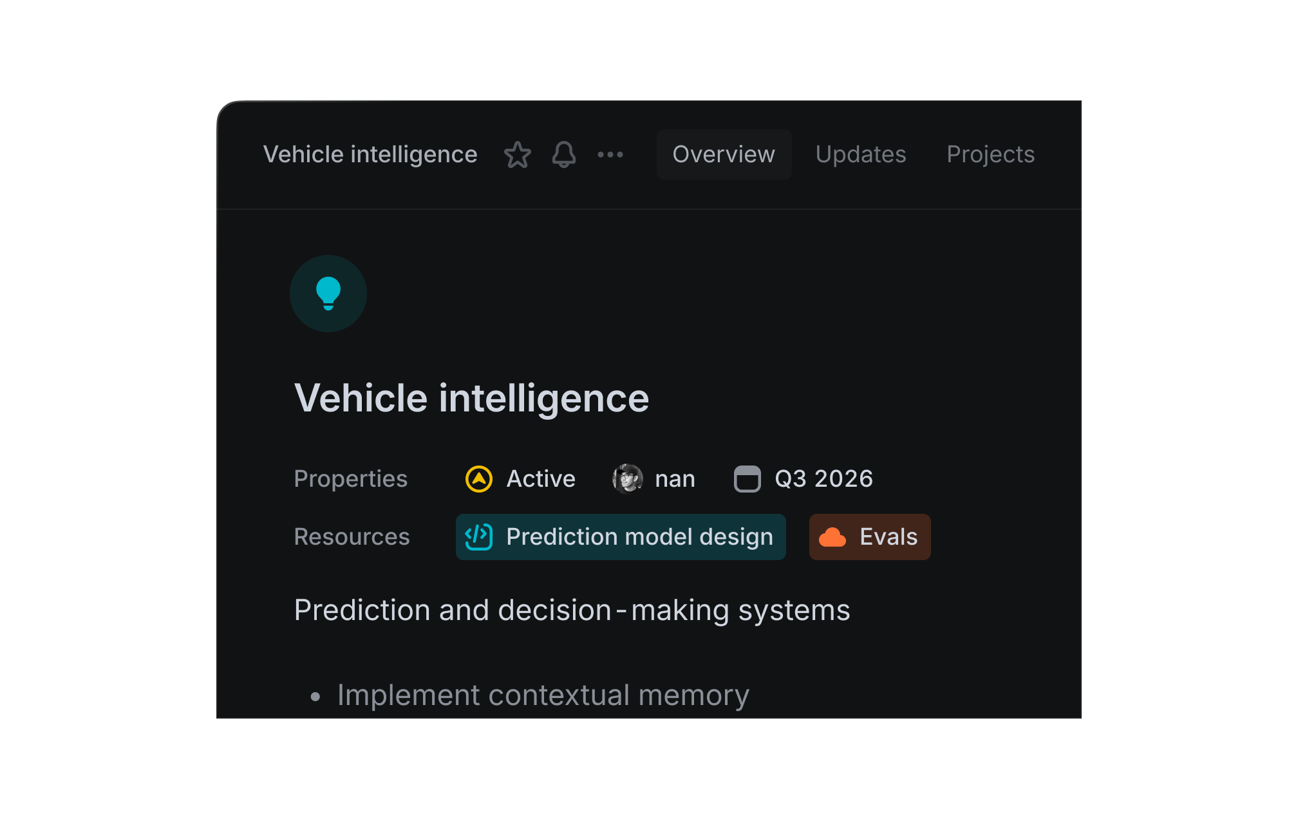Viewport: 1298px width, 819px height.
Task: Click the Prediction and decision-making systems description
Action: (572, 610)
